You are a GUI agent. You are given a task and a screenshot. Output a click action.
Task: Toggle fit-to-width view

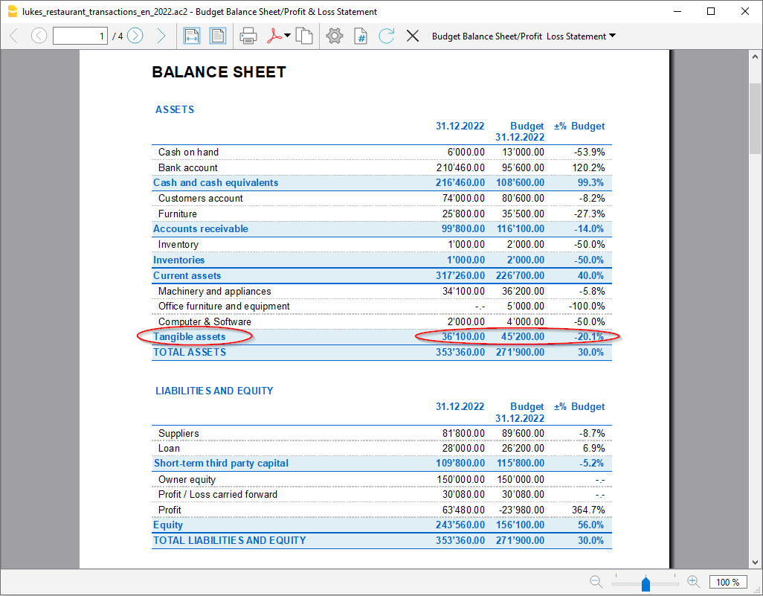pyautogui.click(x=192, y=36)
